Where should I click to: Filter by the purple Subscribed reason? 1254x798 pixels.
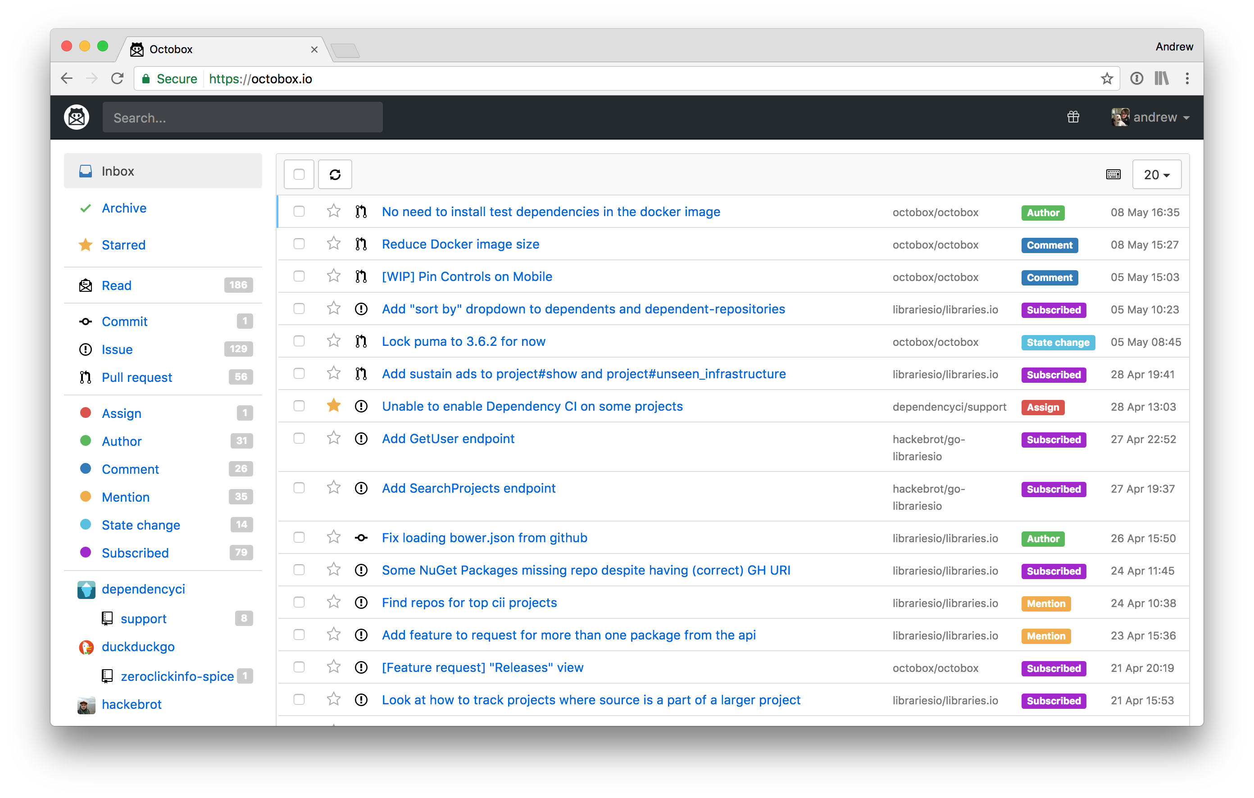pos(135,553)
